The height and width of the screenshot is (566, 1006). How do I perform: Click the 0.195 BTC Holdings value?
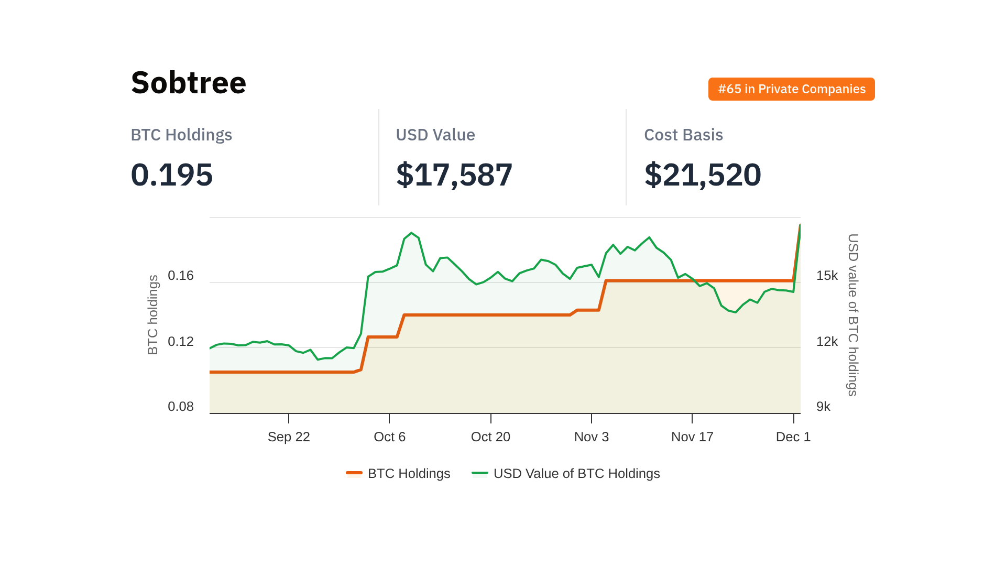pyautogui.click(x=172, y=175)
